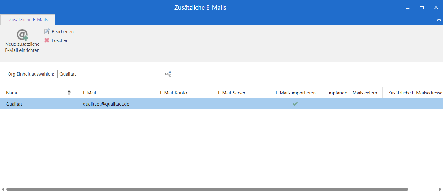Click the red Löschen X icon
443x193 pixels.
pyautogui.click(x=47, y=40)
